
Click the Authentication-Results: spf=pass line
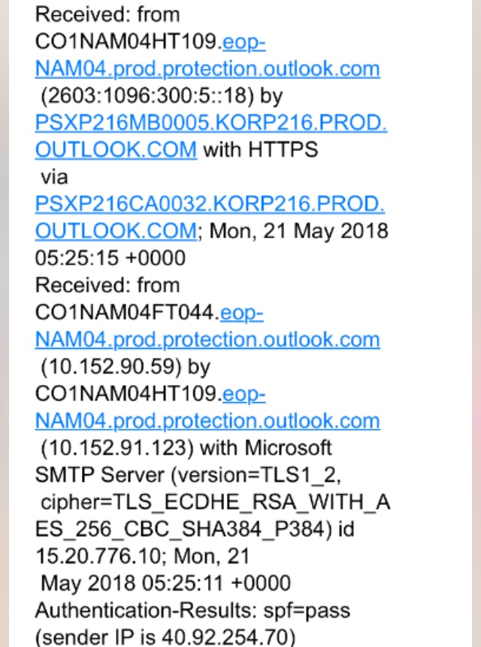click(192, 610)
